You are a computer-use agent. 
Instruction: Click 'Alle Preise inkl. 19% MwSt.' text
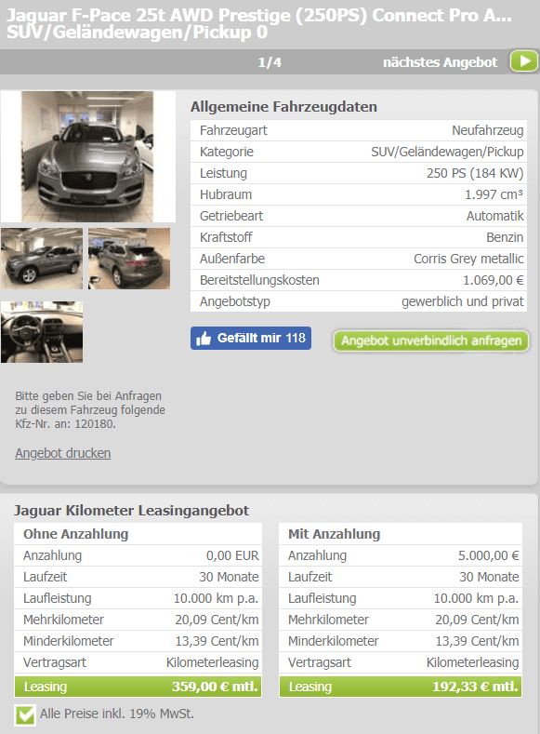click(x=117, y=714)
